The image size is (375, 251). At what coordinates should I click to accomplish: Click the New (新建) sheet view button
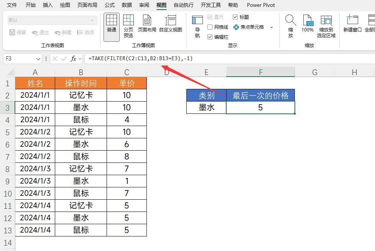[x=63, y=32]
